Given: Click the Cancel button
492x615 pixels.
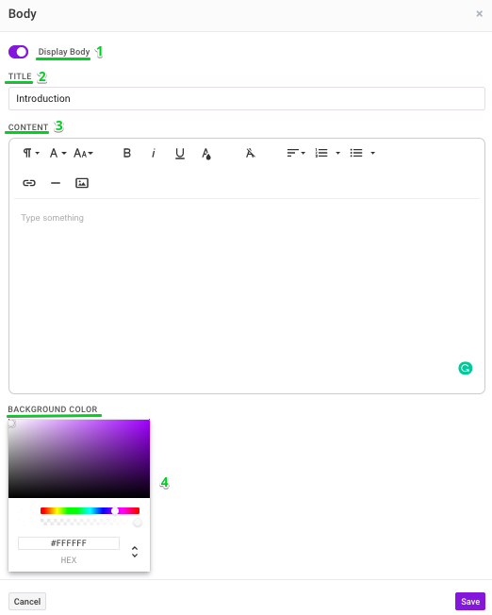Looking at the screenshot, I should (x=27, y=601).
